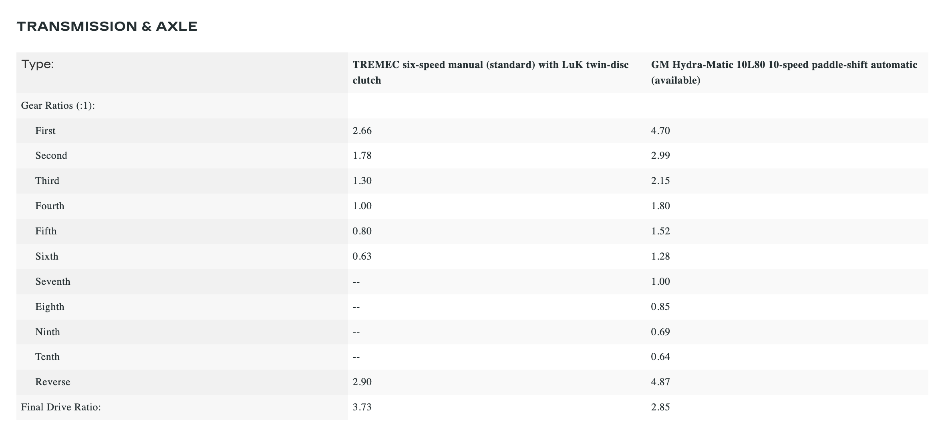Click the Second gear row label
Screen dimensions: 946x436
51,156
